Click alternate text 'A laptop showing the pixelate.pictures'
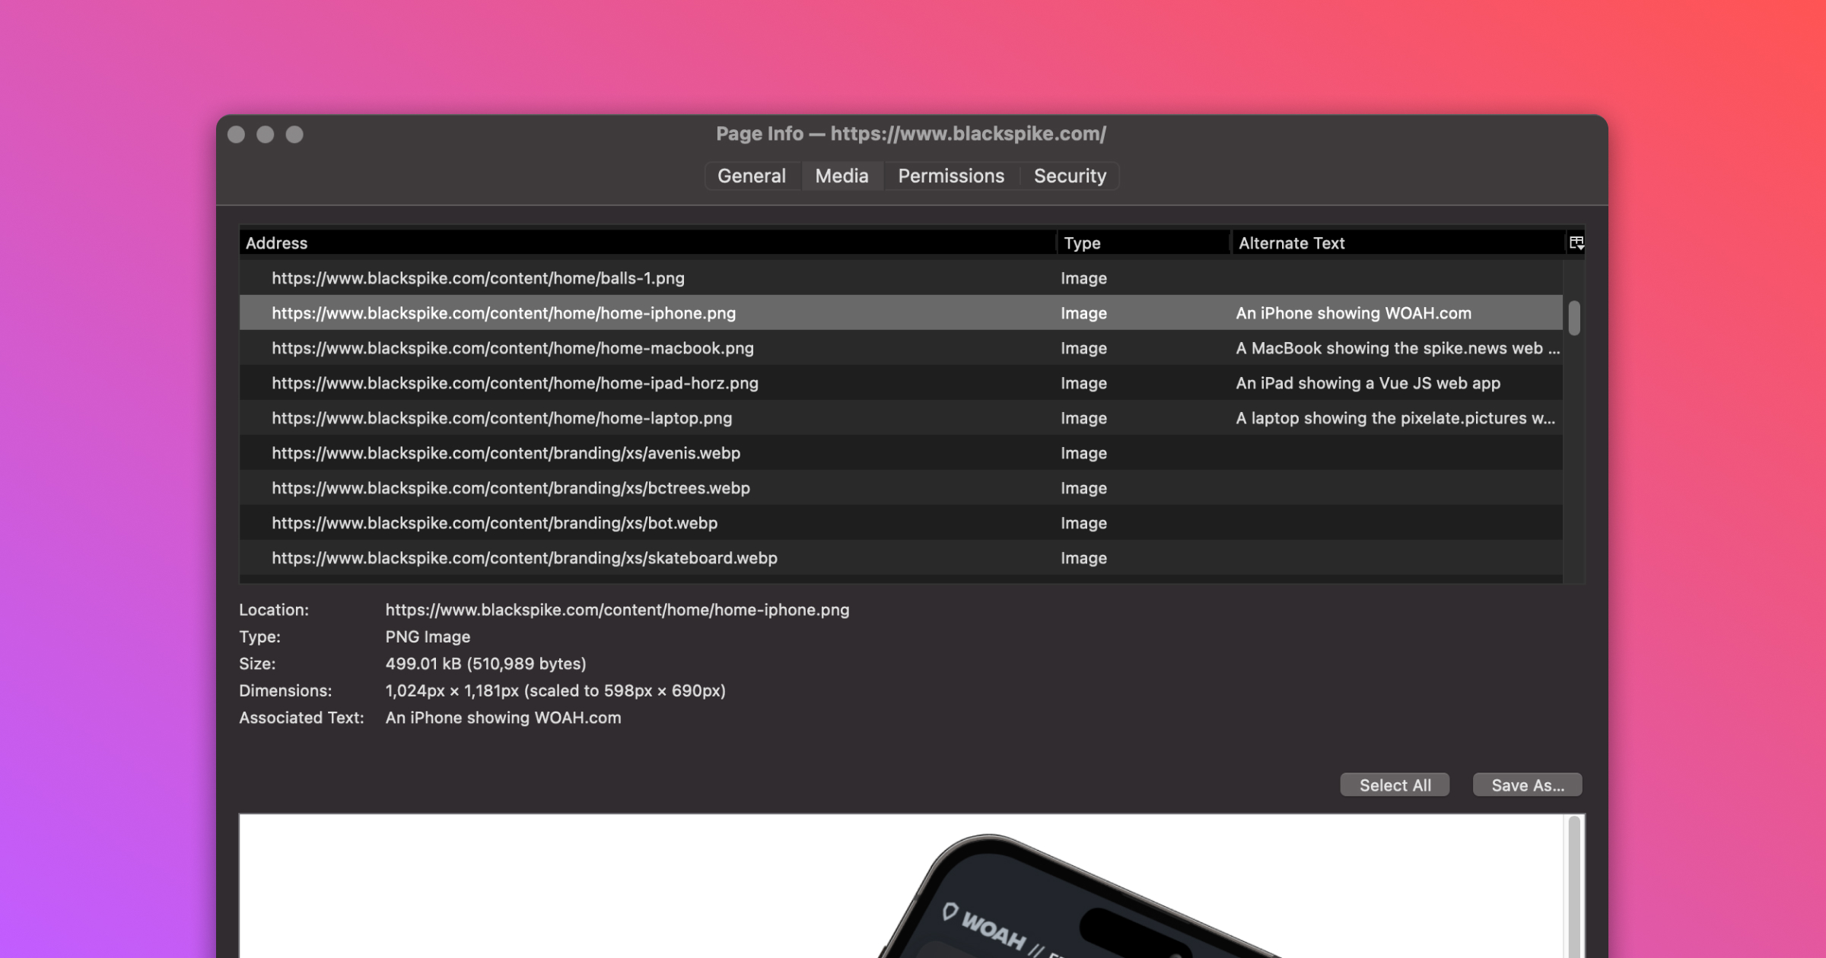 click(1395, 417)
